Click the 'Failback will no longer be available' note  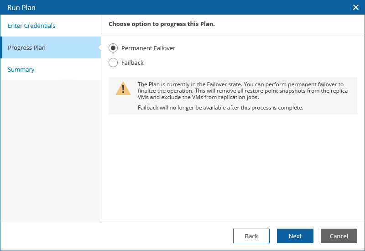(220, 108)
